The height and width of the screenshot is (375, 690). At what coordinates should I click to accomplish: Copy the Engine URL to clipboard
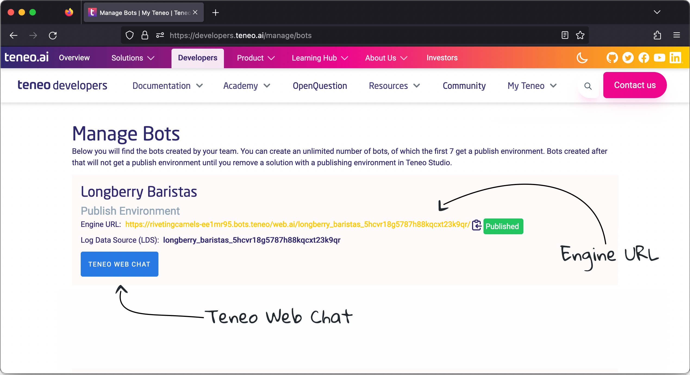pyautogui.click(x=477, y=225)
